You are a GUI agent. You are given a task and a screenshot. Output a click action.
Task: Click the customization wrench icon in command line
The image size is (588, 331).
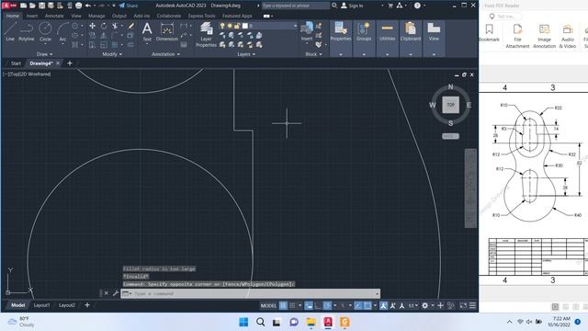click(x=116, y=293)
